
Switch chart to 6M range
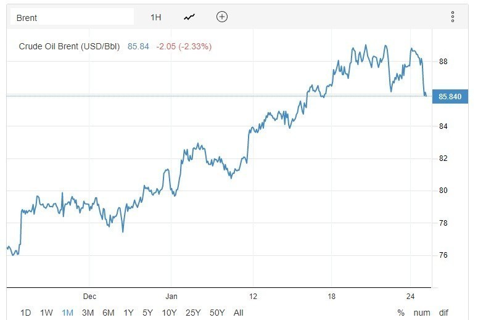(x=109, y=313)
